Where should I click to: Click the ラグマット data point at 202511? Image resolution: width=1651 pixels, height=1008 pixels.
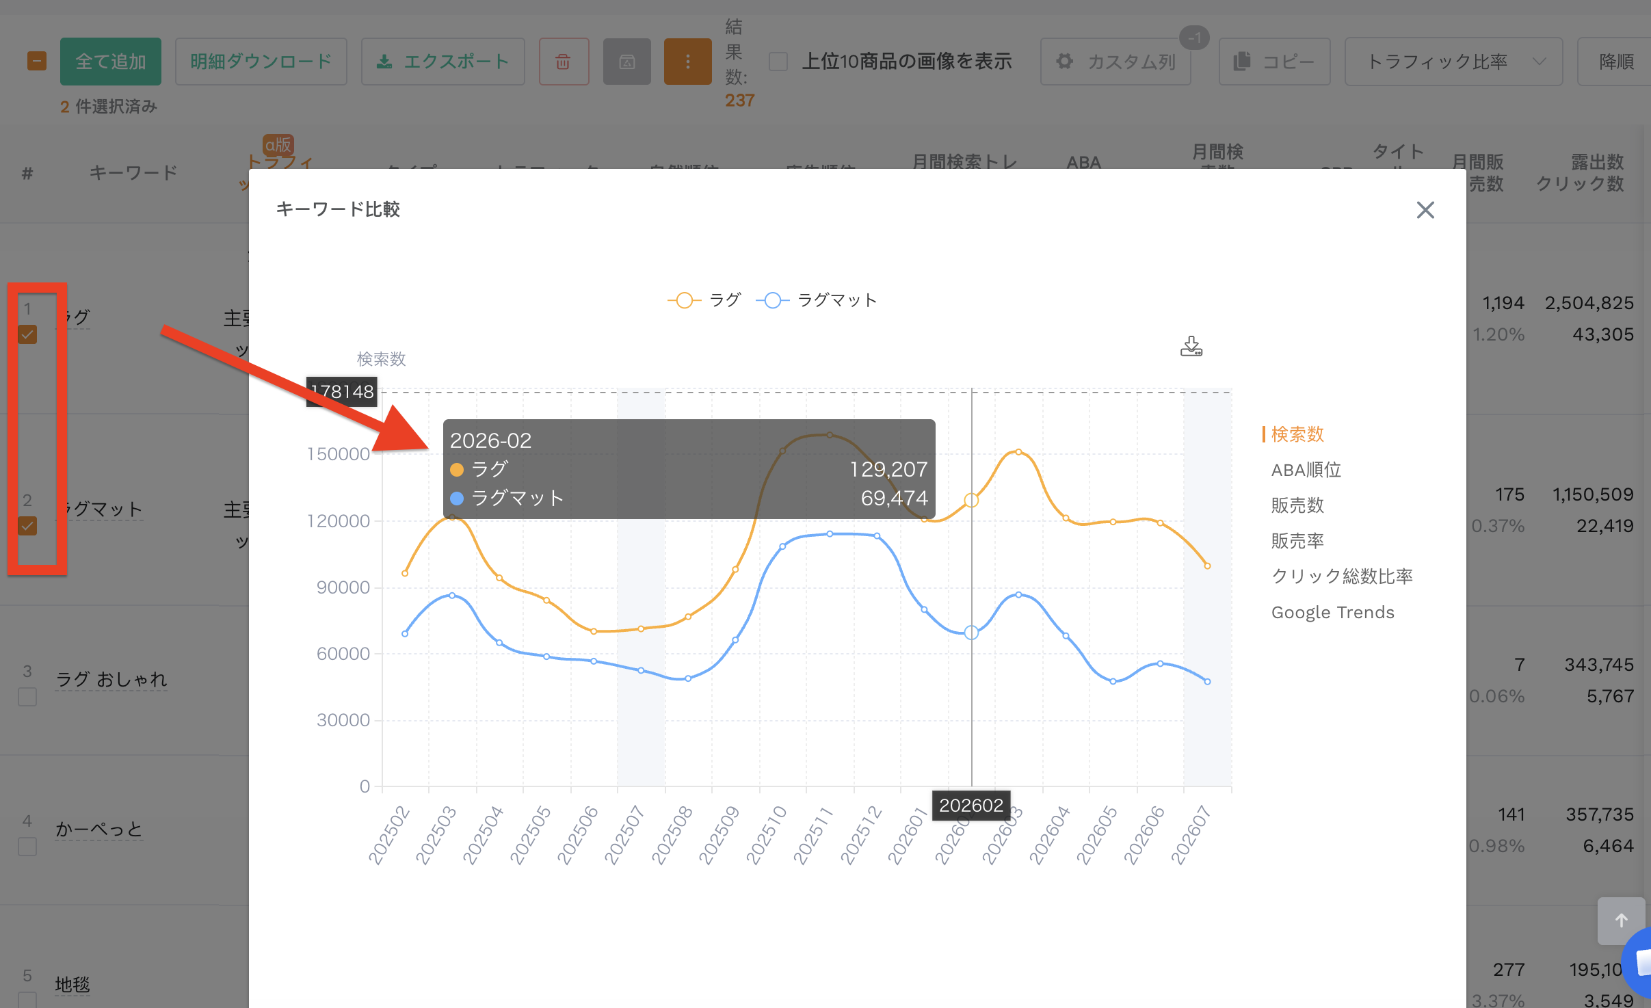(x=830, y=534)
